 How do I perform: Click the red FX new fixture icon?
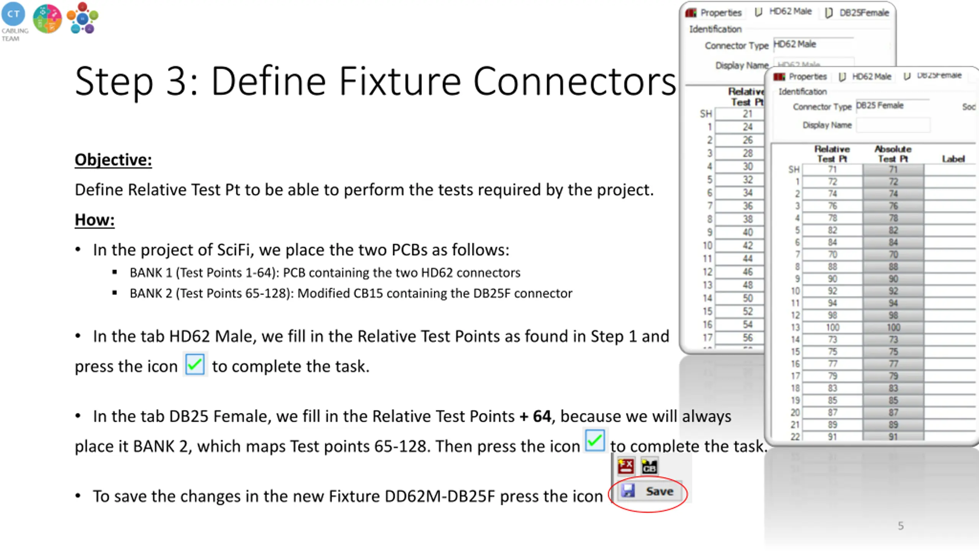click(x=626, y=466)
